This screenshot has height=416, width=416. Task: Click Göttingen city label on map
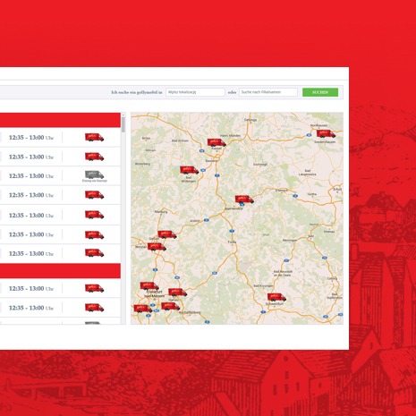click(x=250, y=120)
